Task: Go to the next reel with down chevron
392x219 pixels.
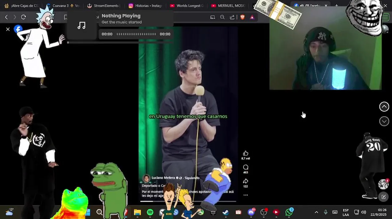Action: click(384, 121)
